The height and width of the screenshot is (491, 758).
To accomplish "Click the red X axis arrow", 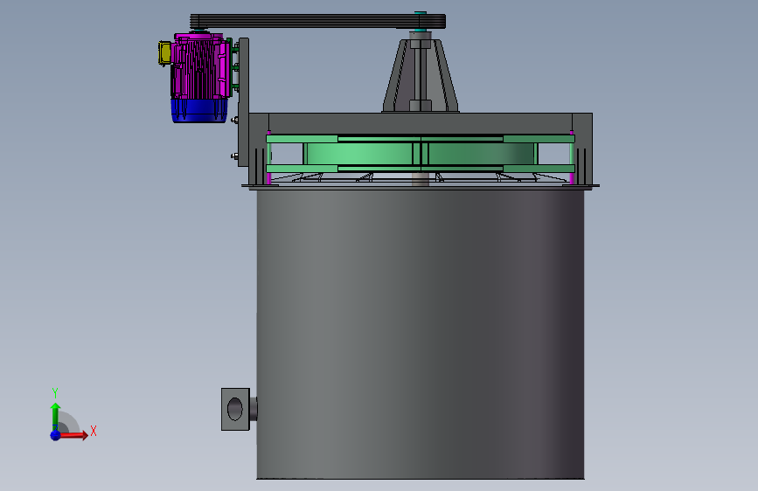I will (x=73, y=435).
